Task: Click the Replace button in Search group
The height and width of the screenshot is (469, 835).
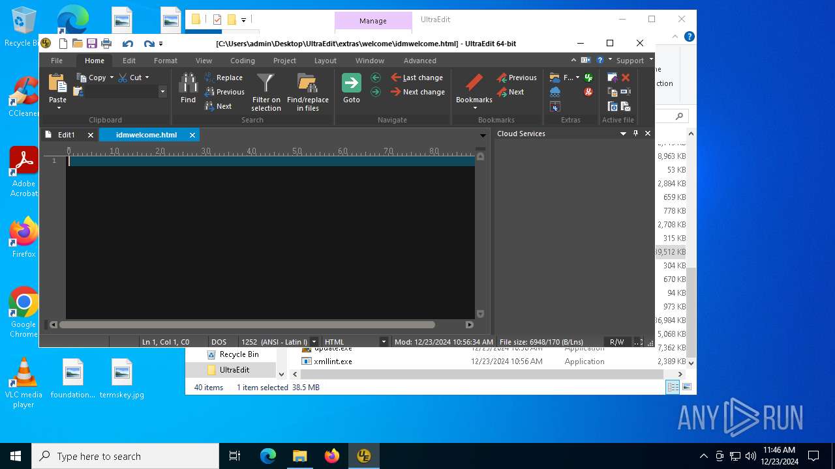Action: (x=223, y=78)
